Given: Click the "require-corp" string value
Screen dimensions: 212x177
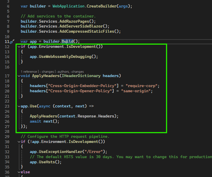Looking at the screenshot, I should (140, 86).
